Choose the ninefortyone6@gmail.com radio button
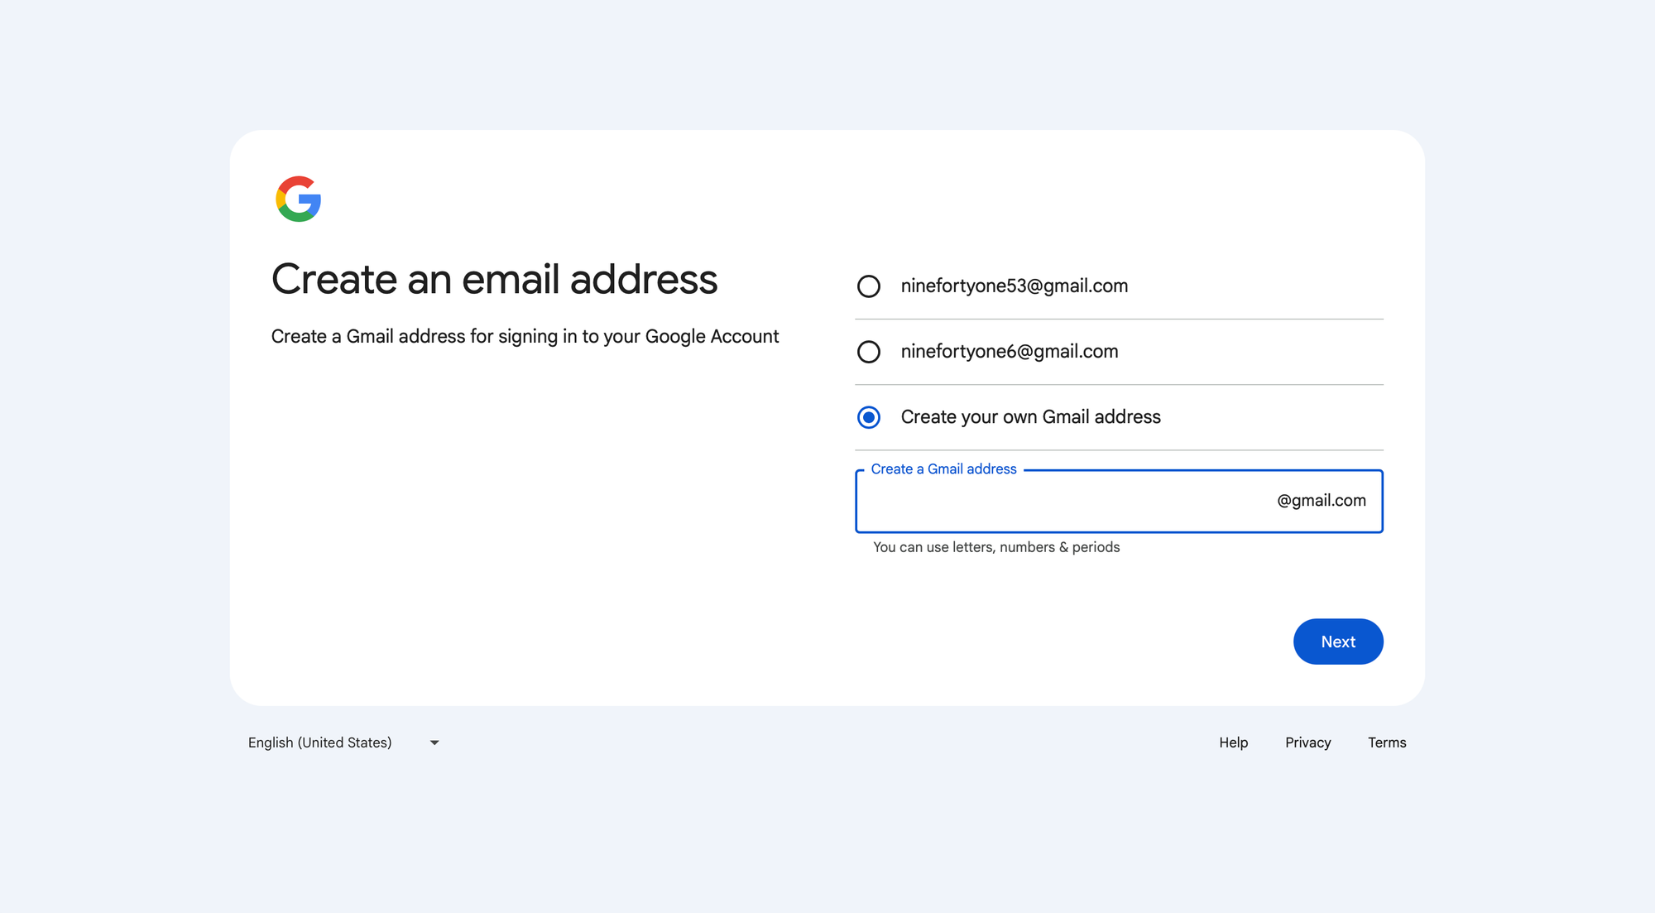 click(868, 352)
